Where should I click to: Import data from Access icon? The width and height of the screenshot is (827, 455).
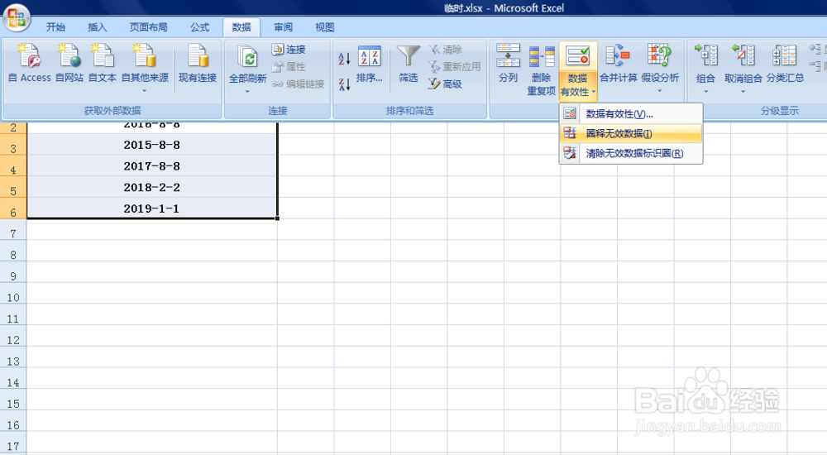coord(30,56)
